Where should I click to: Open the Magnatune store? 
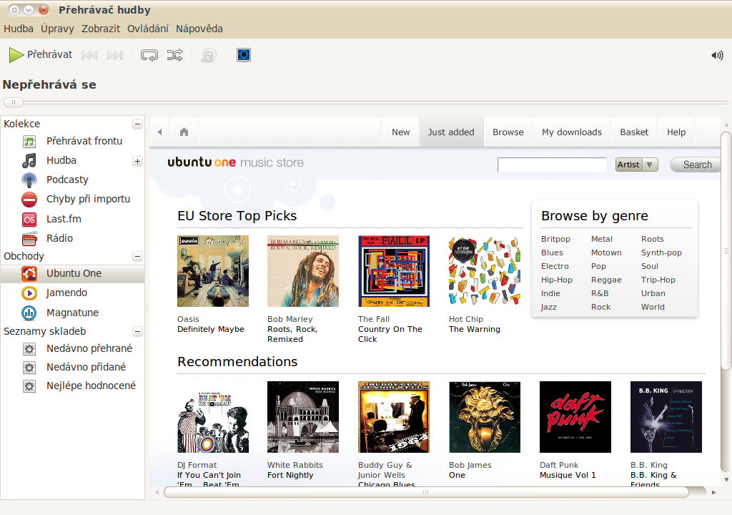click(x=72, y=313)
